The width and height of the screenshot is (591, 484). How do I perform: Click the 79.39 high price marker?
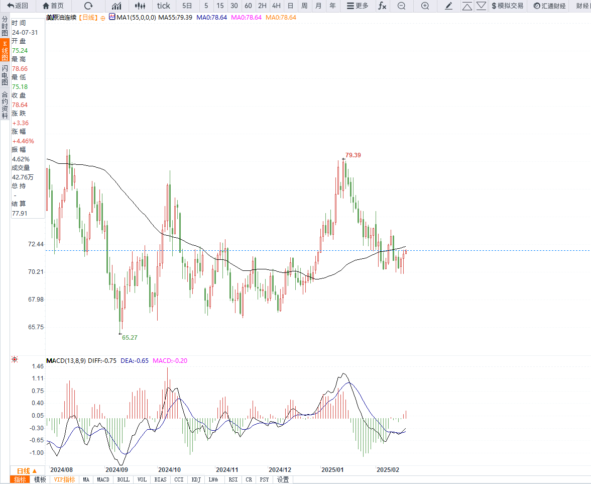[x=353, y=155]
